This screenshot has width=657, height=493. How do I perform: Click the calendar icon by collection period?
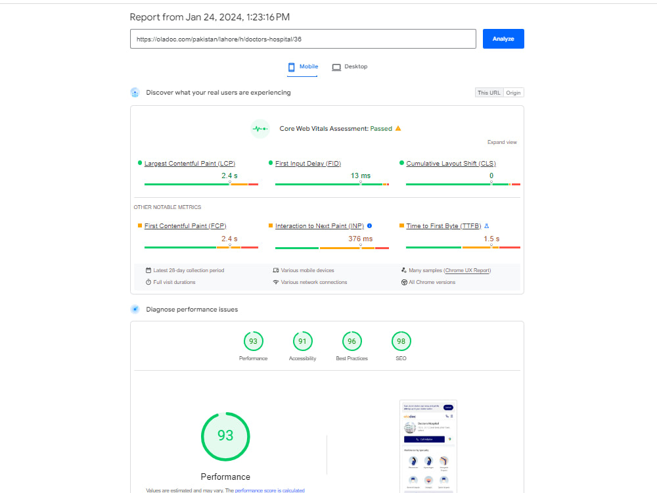(148, 270)
